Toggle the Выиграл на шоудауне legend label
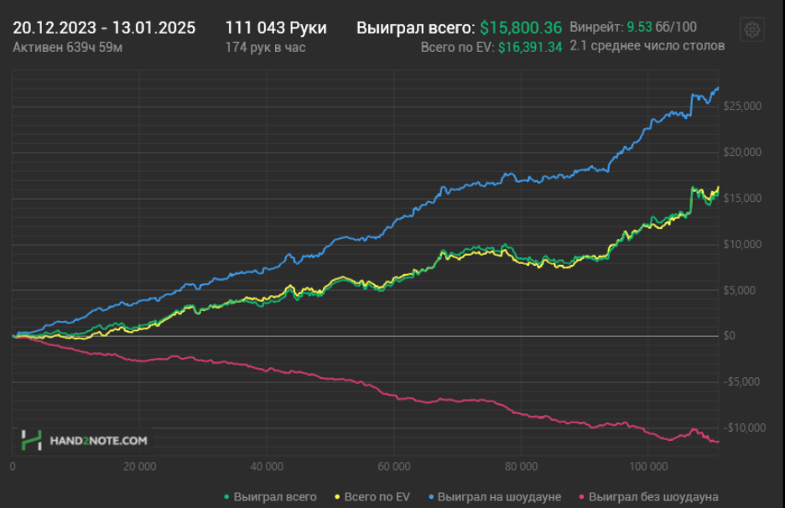 [499, 497]
